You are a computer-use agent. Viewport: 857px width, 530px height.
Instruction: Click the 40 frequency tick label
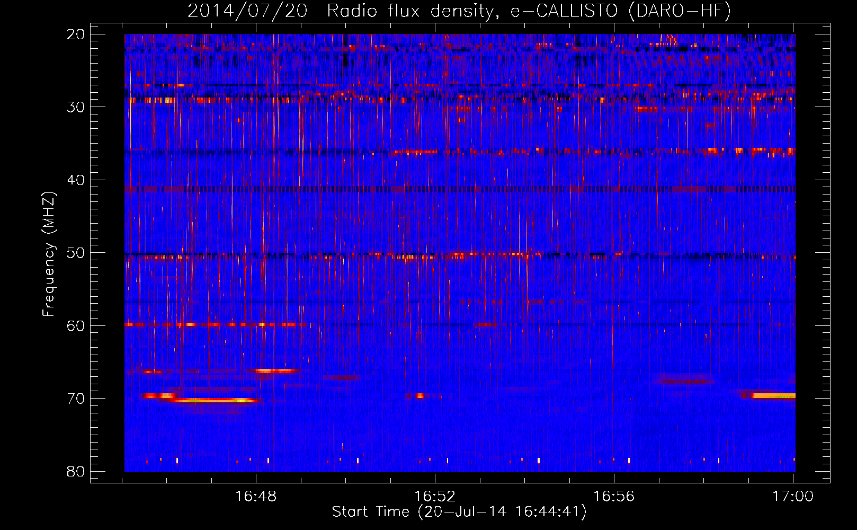[76, 180]
